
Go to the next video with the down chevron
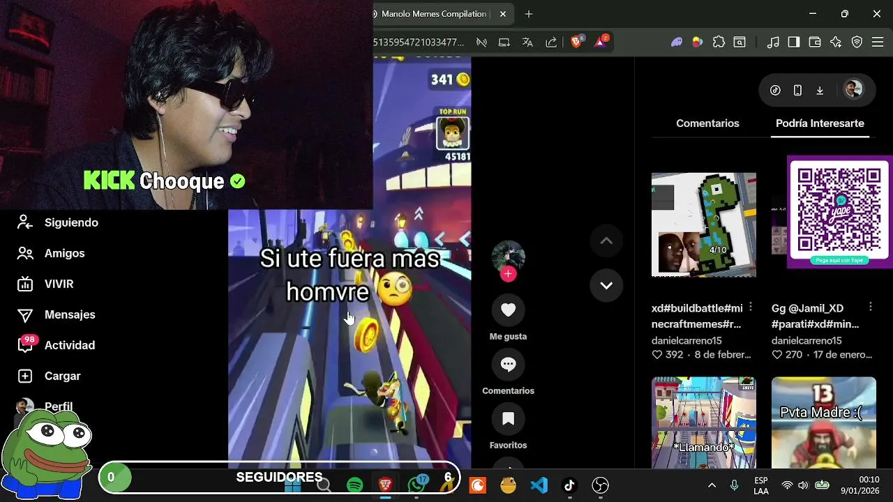[x=606, y=285]
